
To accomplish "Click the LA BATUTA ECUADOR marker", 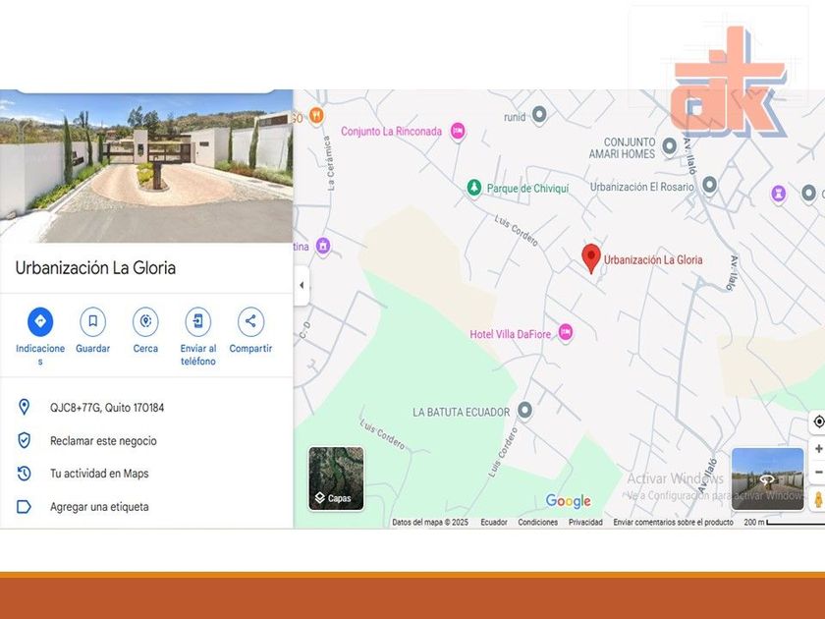I will click(524, 410).
